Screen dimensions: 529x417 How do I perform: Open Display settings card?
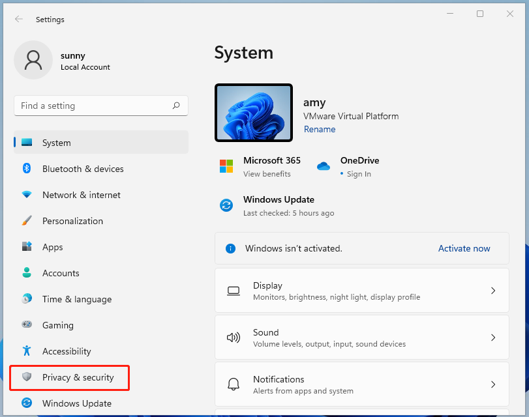pyautogui.click(x=361, y=291)
